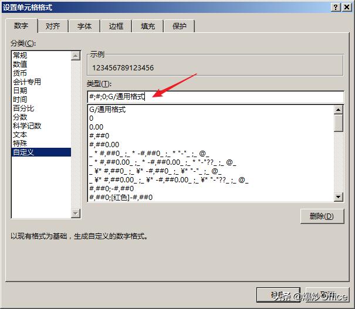Select 百分比 category
Screen dimensions: 355x309
[x=41, y=108]
